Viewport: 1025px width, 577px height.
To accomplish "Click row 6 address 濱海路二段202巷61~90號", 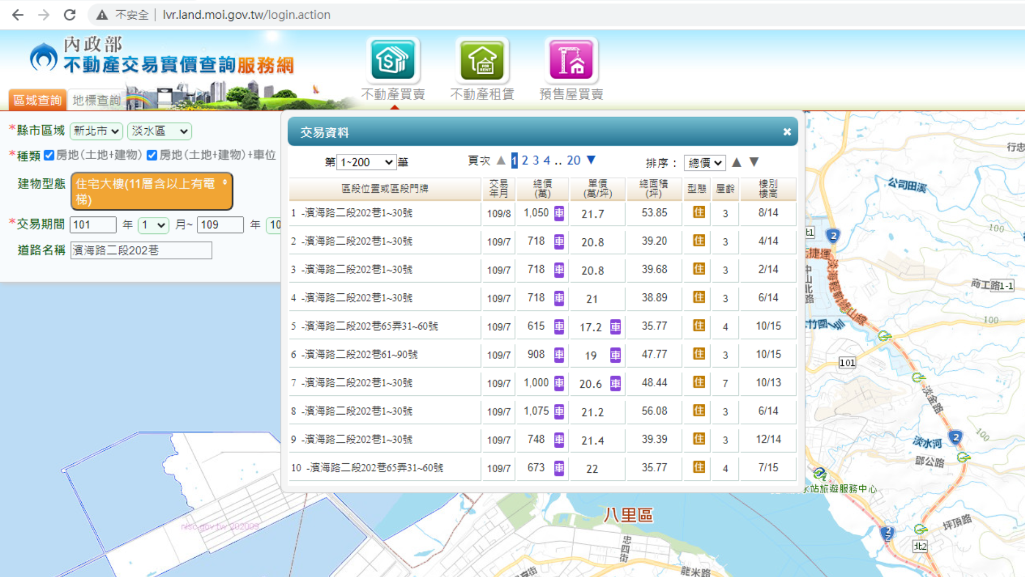I will (361, 354).
